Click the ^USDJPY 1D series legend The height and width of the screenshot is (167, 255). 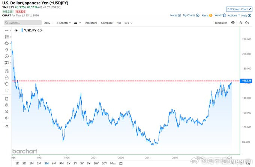(33, 30)
